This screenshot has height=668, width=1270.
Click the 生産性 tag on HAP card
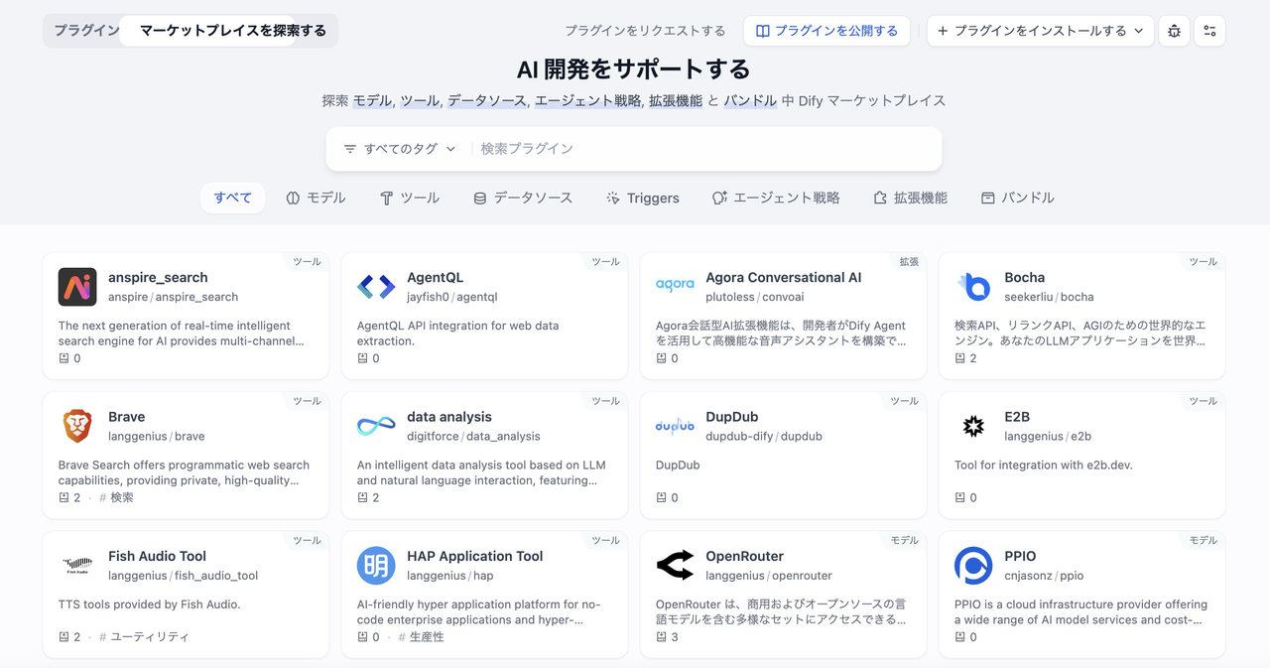[422, 636]
